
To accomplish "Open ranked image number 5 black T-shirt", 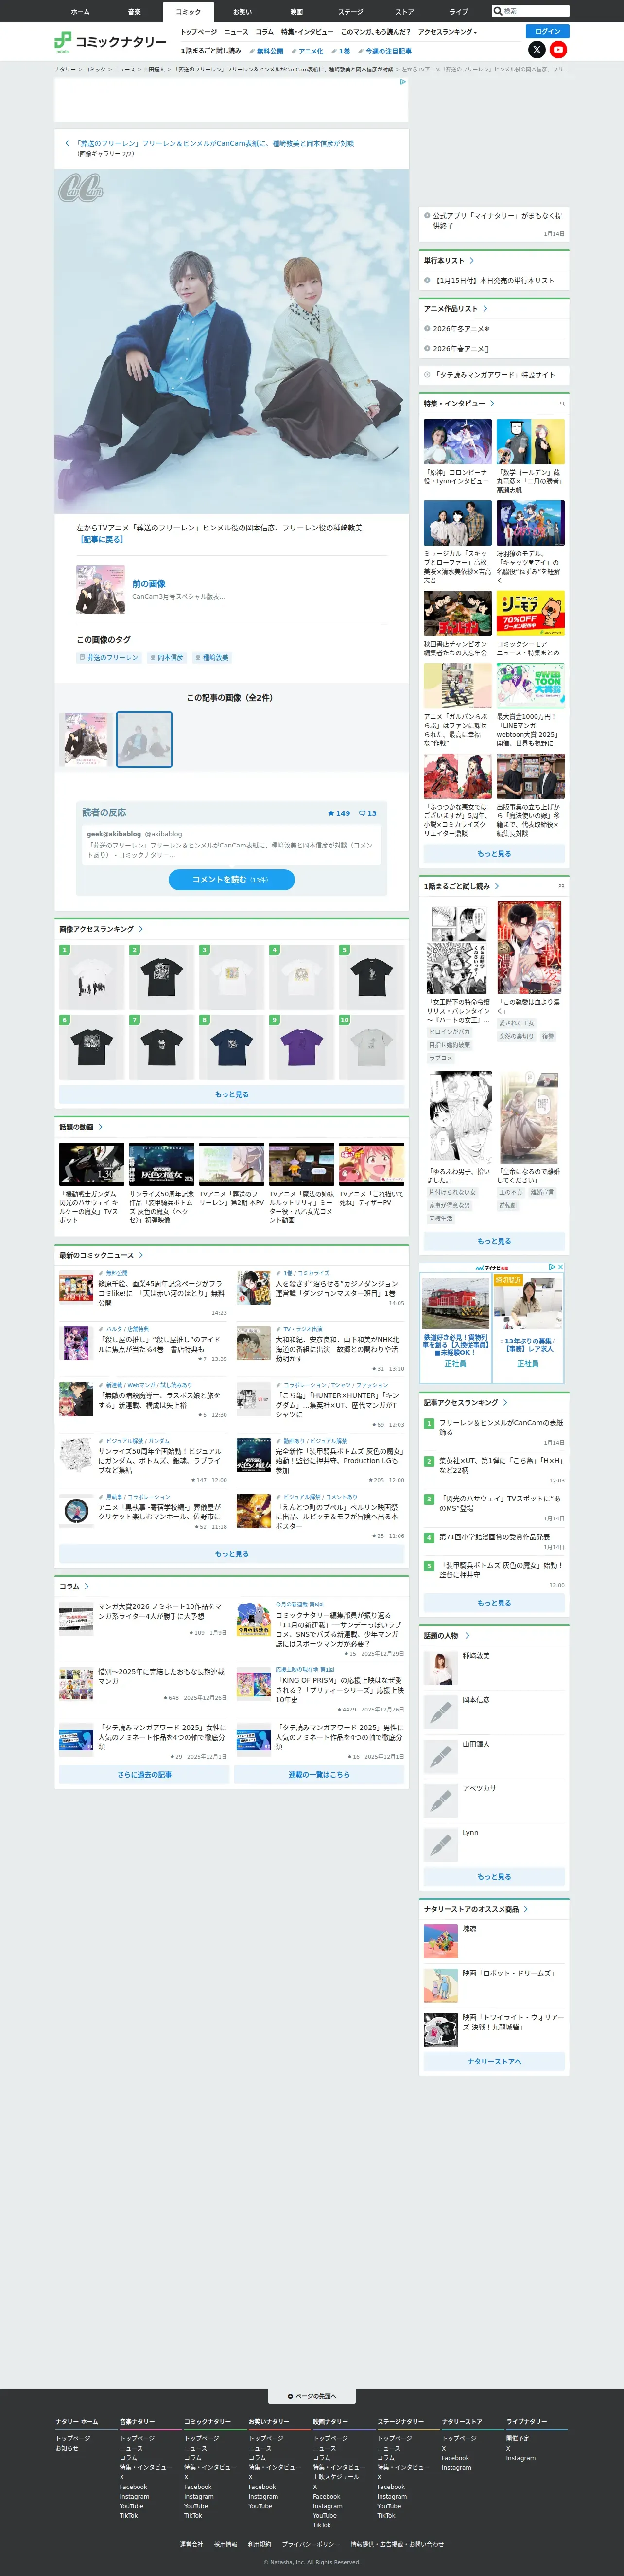I will click(x=372, y=976).
